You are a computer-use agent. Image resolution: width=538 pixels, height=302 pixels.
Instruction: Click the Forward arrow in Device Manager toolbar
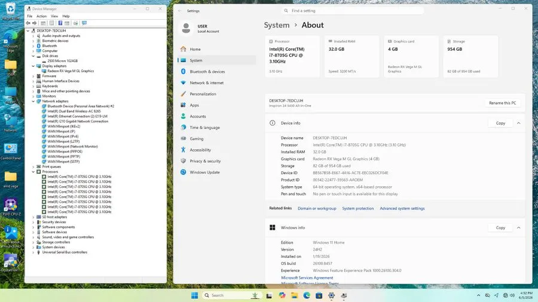pos(34,23)
